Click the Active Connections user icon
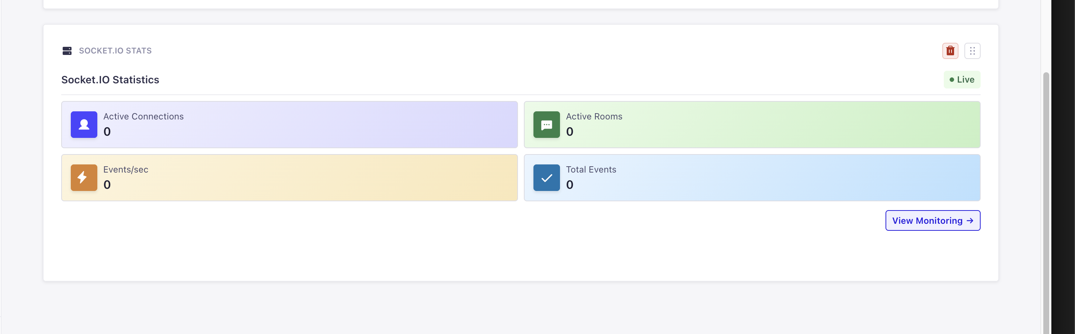The image size is (1075, 334). point(84,124)
